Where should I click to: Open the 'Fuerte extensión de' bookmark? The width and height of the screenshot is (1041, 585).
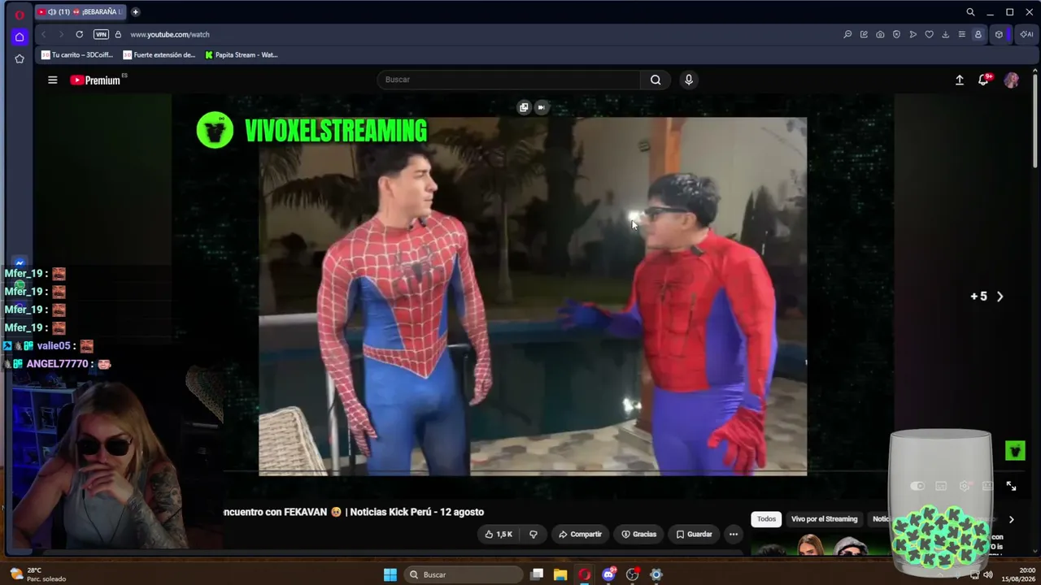[159, 55]
